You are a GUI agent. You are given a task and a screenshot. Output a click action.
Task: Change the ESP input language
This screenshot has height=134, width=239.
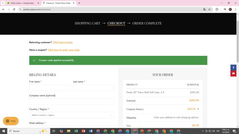tap(218, 131)
